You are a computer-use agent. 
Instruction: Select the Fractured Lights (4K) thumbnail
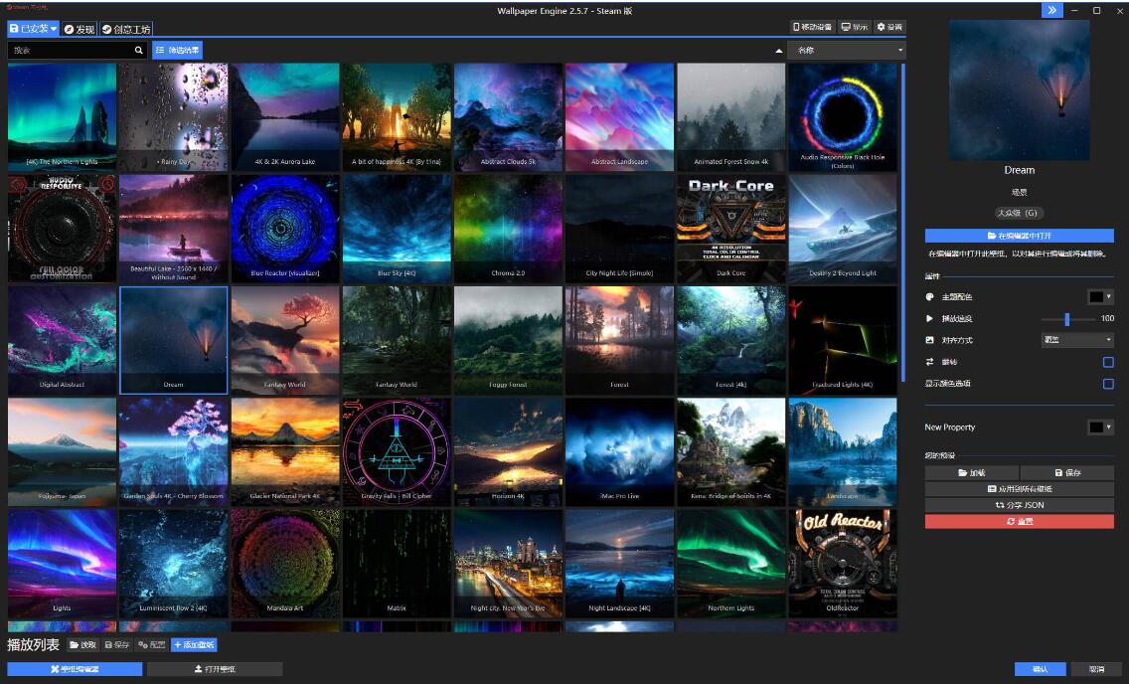coord(843,341)
